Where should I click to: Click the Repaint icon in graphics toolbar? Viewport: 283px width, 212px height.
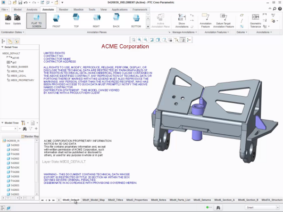point(152,40)
